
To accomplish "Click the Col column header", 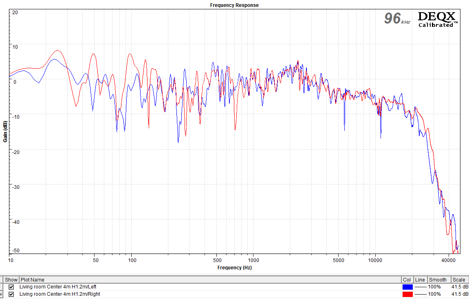I will 407,279.
